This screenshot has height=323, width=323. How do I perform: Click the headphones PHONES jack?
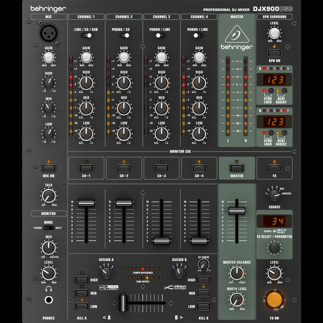pos(49,300)
